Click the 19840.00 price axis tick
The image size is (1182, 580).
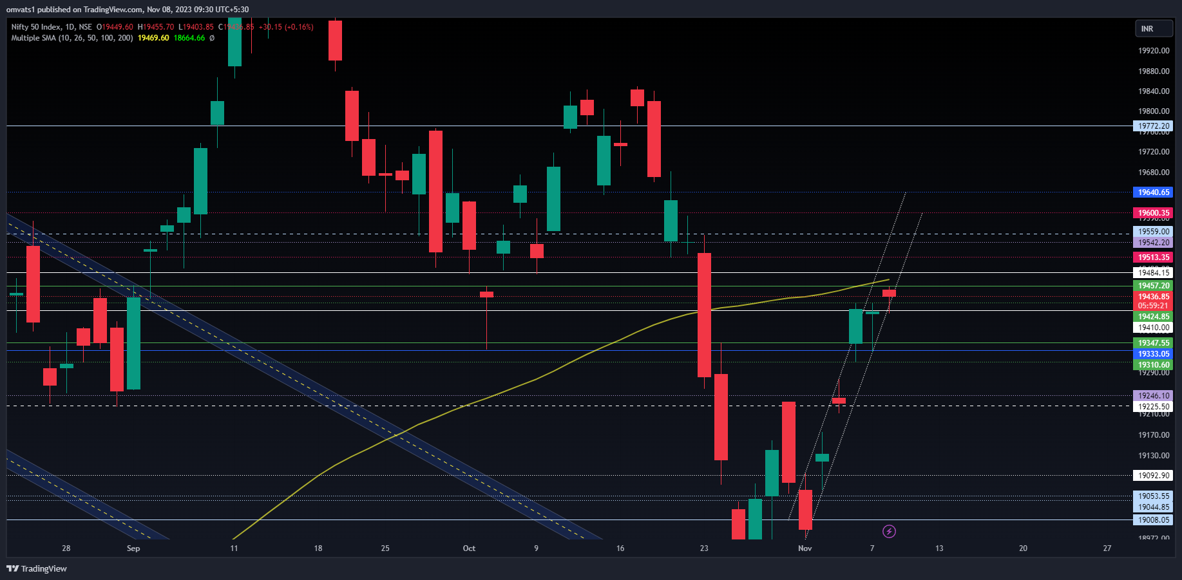pos(1154,91)
